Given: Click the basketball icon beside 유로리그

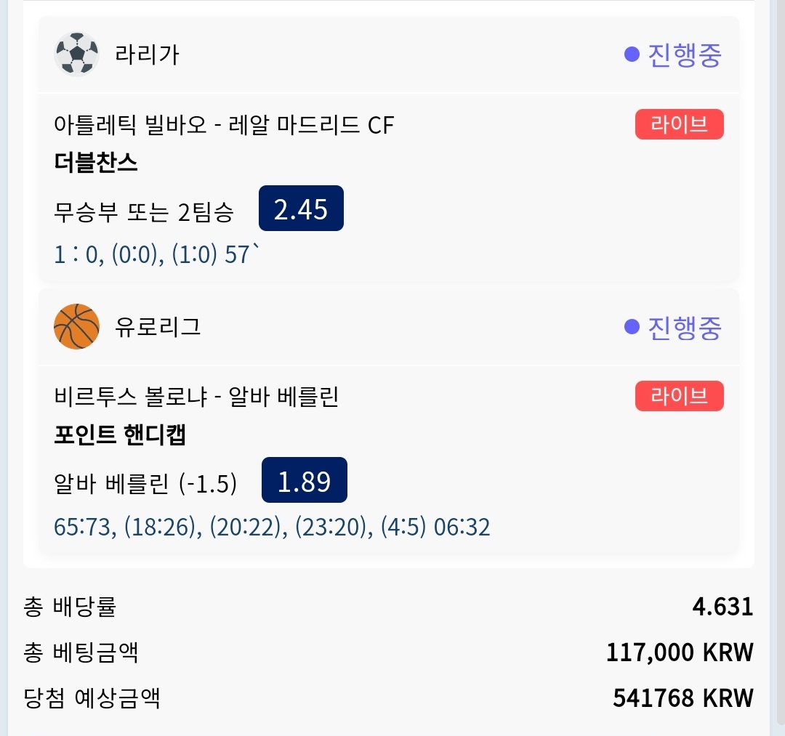Looking at the screenshot, I should click(76, 327).
